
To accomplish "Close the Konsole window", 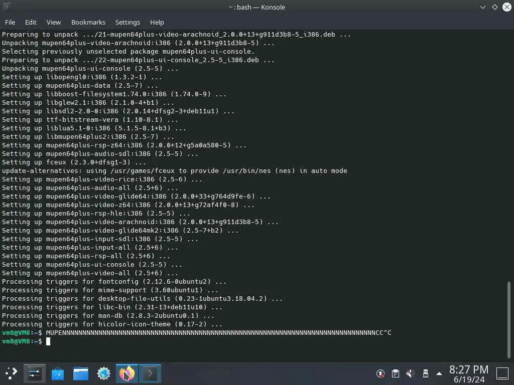I will [x=507, y=7].
